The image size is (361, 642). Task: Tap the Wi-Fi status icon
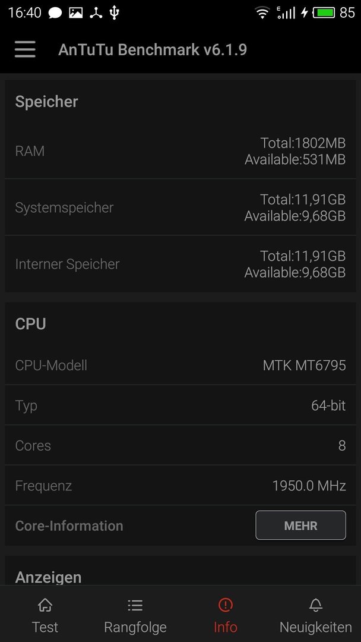[262, 12]
